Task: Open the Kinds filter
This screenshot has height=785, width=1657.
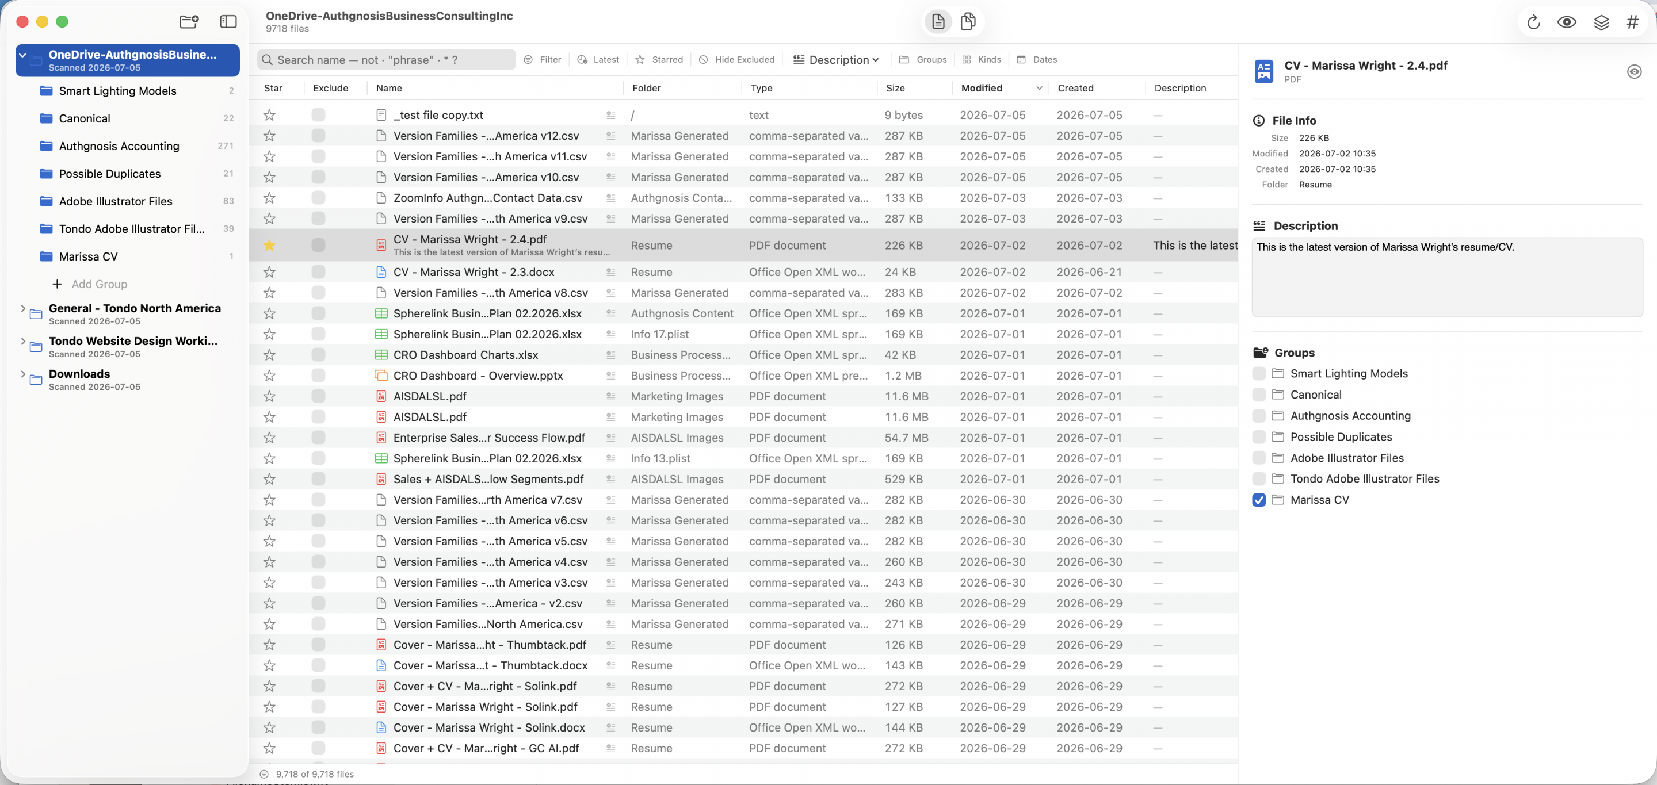Action: click(x=982, y=60)
